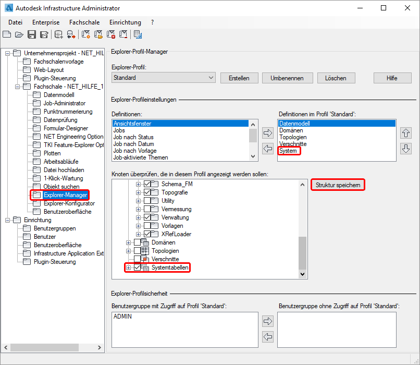Remove definition from profile with left arrow
This screenshot has height=365, width=420.
coord(268,149)
